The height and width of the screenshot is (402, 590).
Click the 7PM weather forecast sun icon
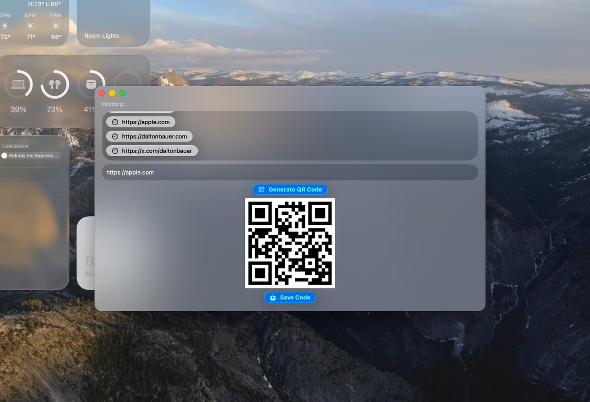(x=56, y=26)
